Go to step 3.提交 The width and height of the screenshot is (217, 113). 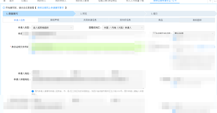point(181,14)
